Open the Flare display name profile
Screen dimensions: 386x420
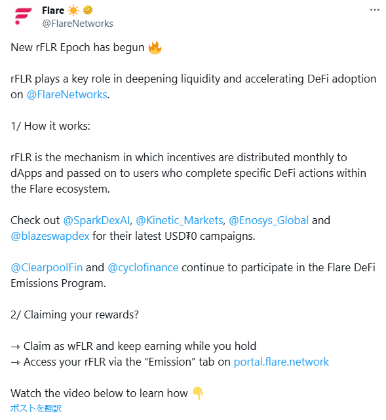click(x=53, y=10)
